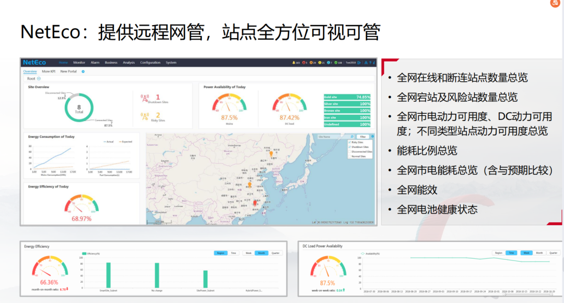The width and height of the screenshot is (564, 303).
Task: Click the help question mark icon
Action: click(x=370, y=63)
